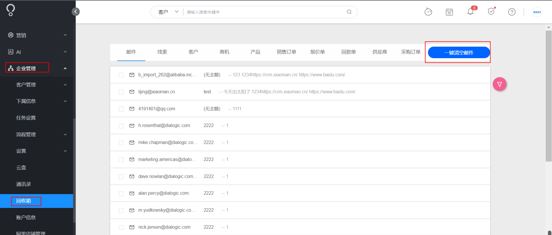The height and width of the screenshot is (235, 552).
Task: Click envelope icon for lijing@xiaoman.cn
Action: coord(132,92)
